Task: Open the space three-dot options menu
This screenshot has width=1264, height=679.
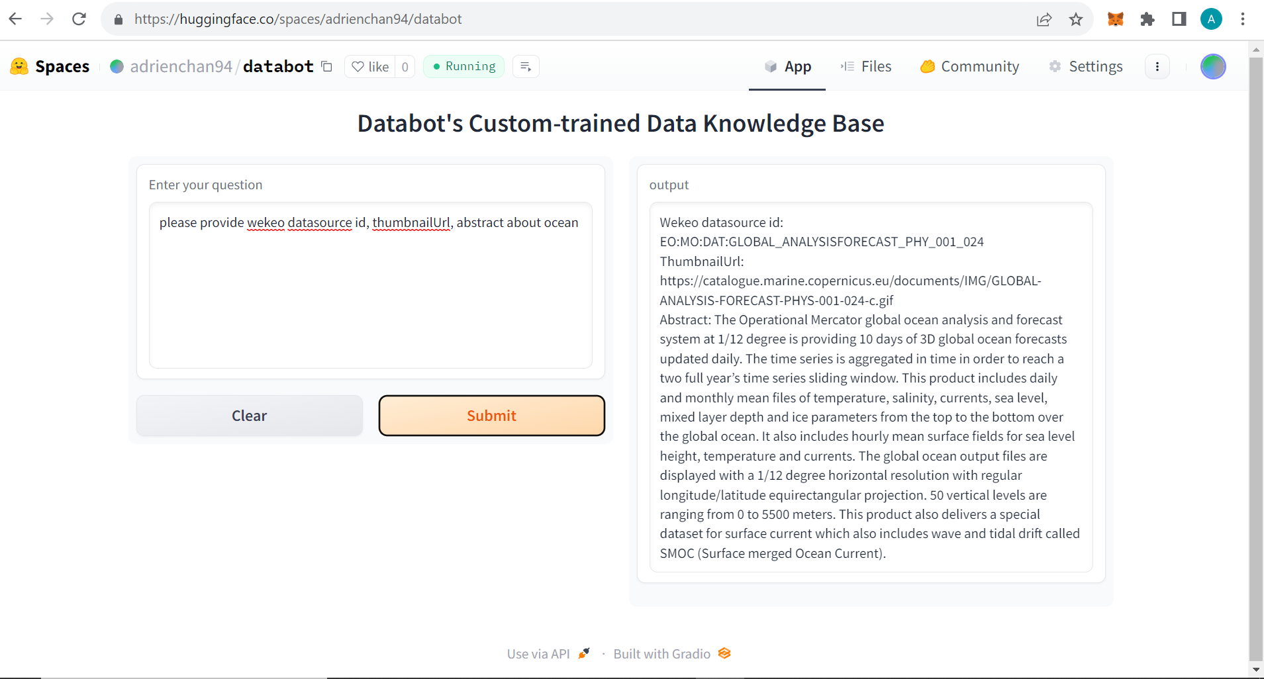Action: click(1157, 66)
